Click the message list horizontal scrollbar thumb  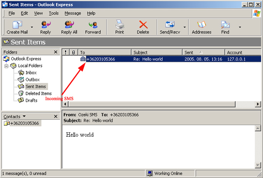152,104
